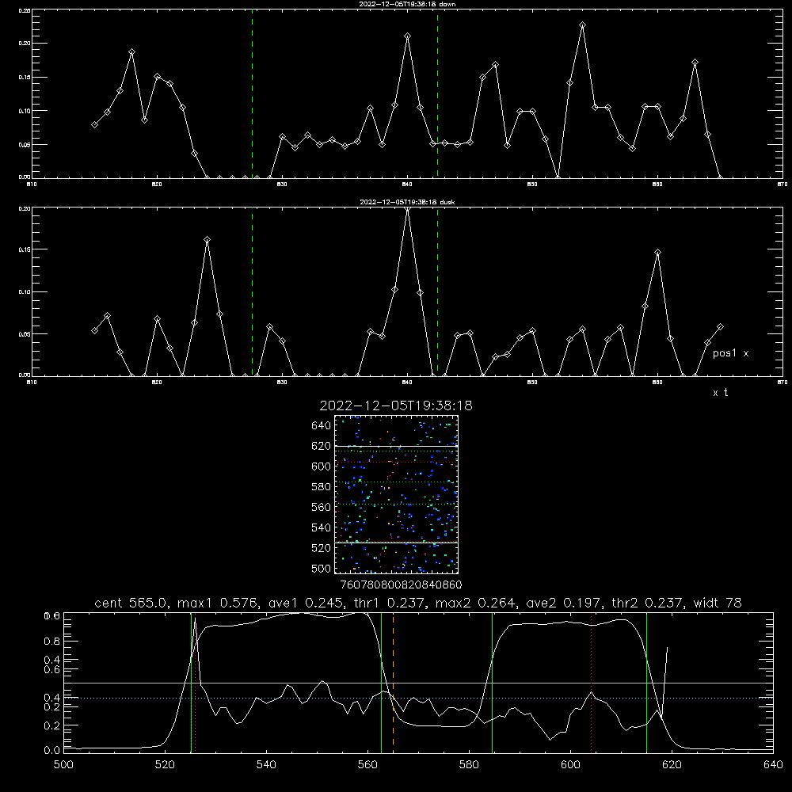Click the red dotted row in image panel
This screenshot has width=792, height=792.
click(397, 463)
